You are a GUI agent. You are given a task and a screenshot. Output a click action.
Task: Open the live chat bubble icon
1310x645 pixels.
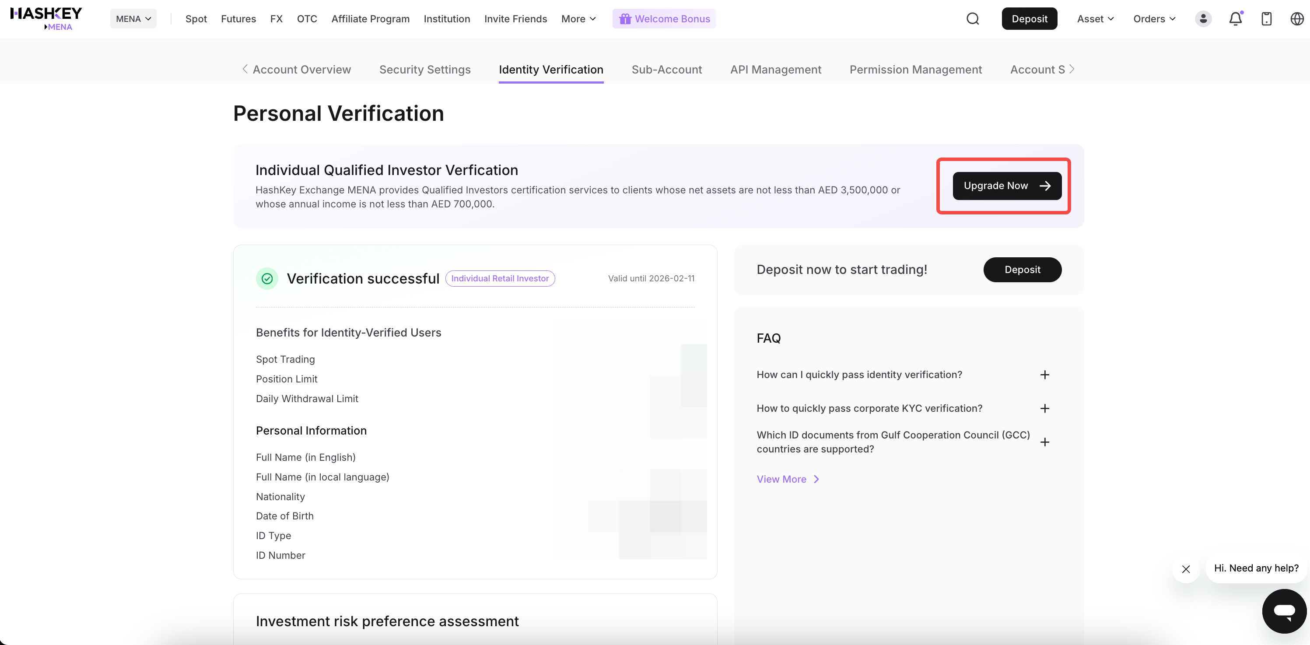(x=1284, y=611)
